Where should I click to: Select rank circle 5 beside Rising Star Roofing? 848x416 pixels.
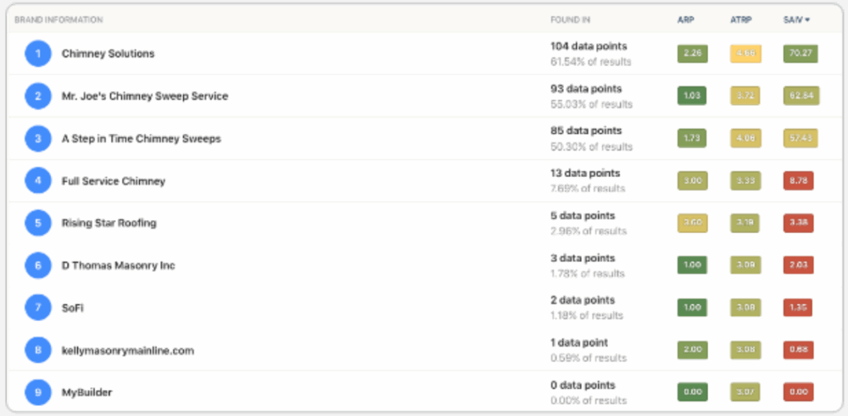(37, 223)
